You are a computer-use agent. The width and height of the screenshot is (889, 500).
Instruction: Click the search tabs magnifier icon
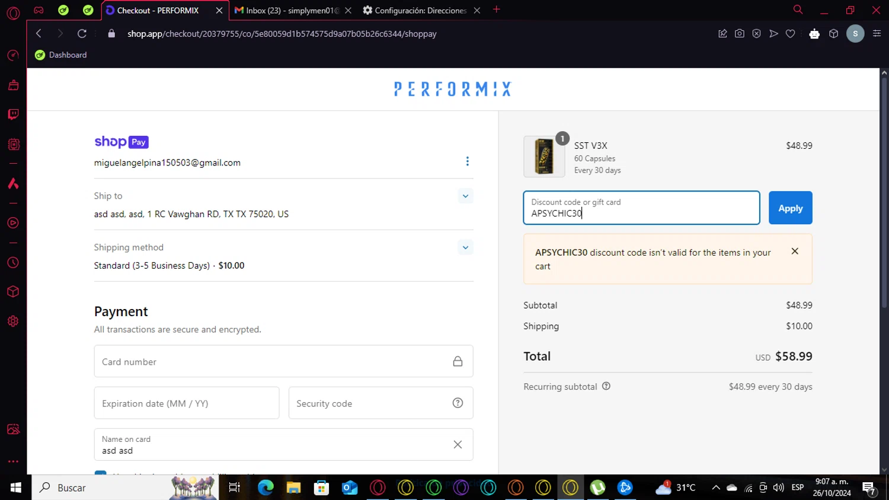pyautogui.click(x=798, y=9)
